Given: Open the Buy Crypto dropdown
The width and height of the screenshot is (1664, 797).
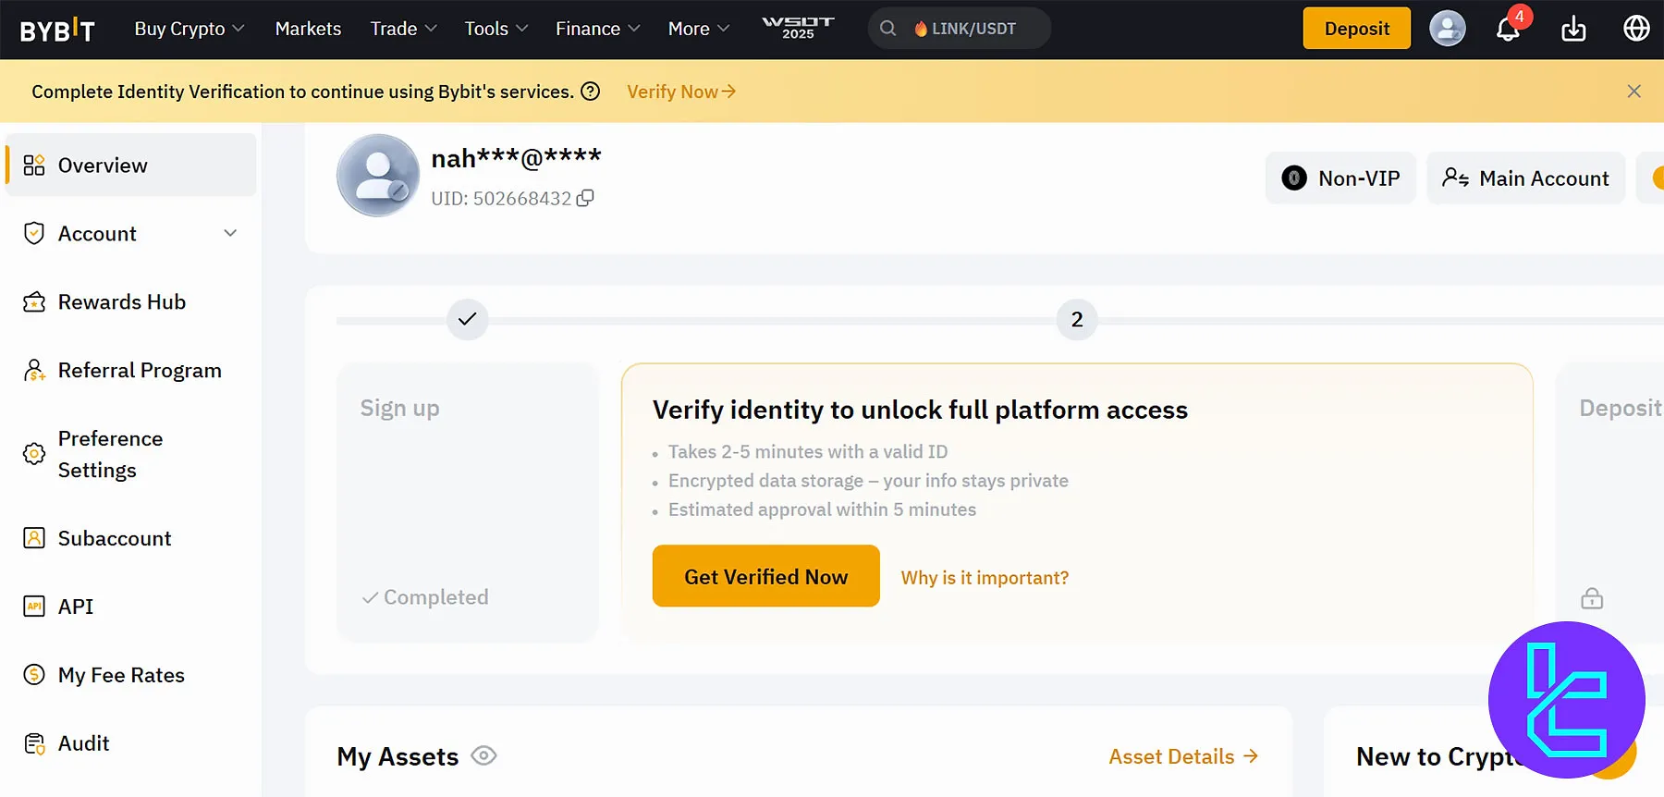Looking at the screenshot, I should coord(190,29).
